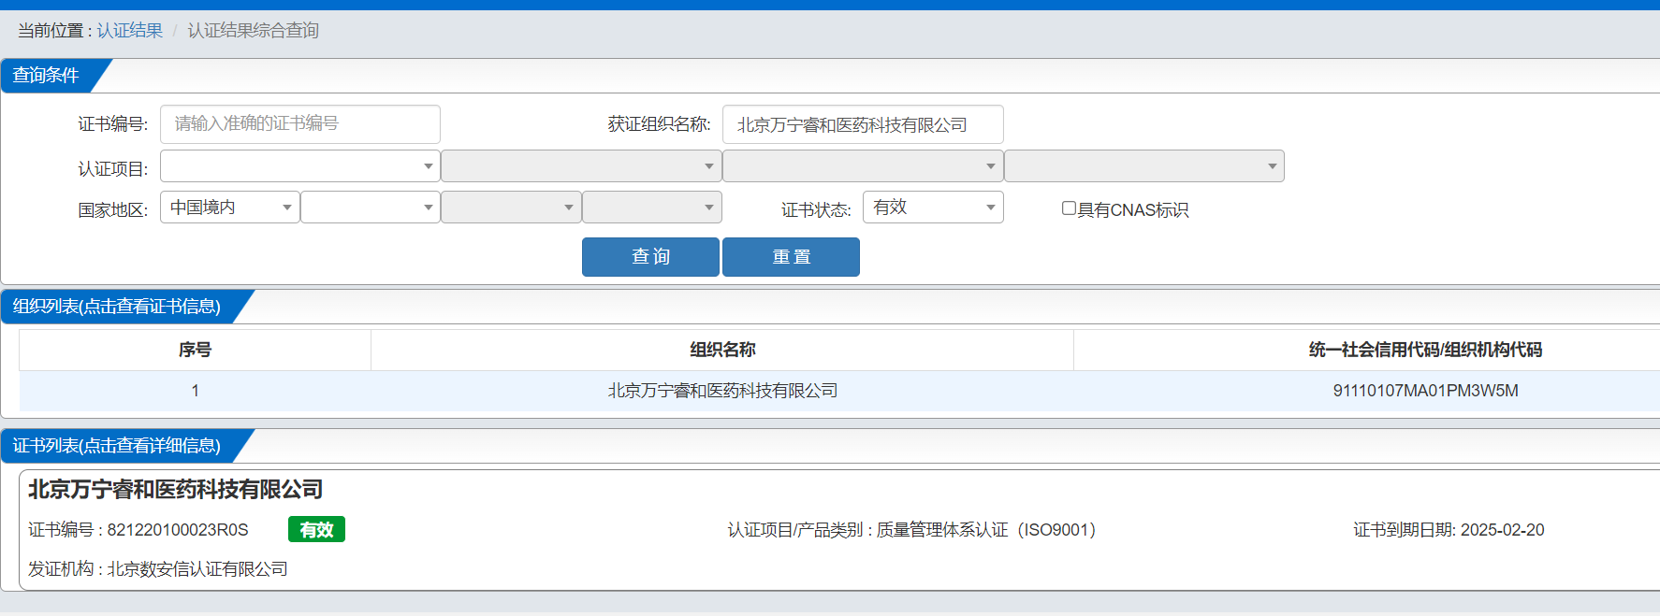Click the 统一社会信用代码 column header
The image size is (1660, 616).
coord(1425,350)
